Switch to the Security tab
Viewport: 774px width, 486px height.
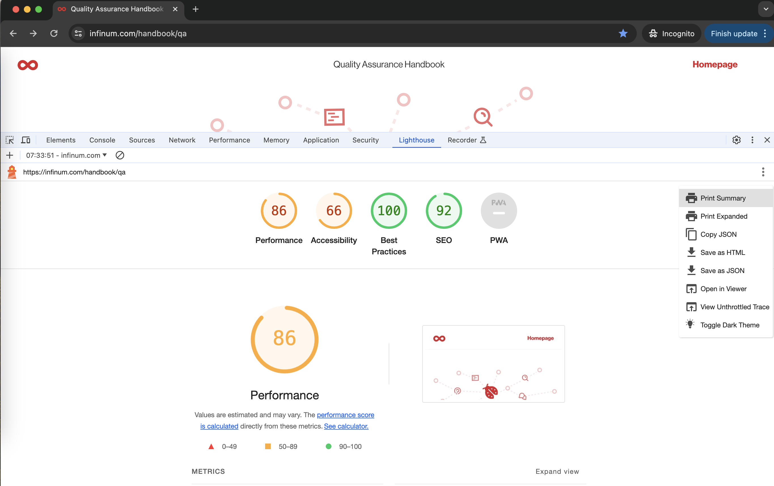click(x=365, y=140)
